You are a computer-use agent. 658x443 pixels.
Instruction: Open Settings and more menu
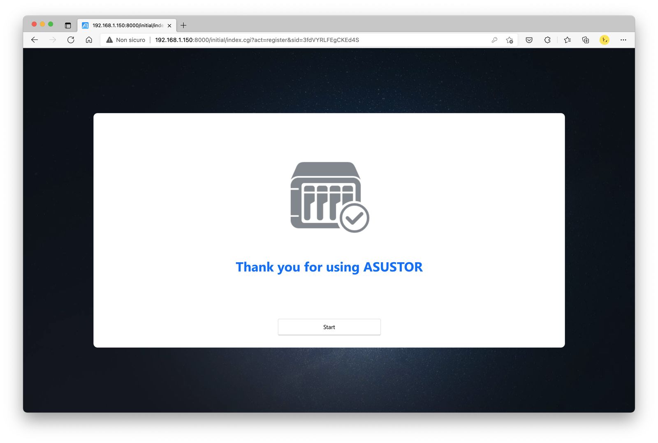click(x=623, y=40)
